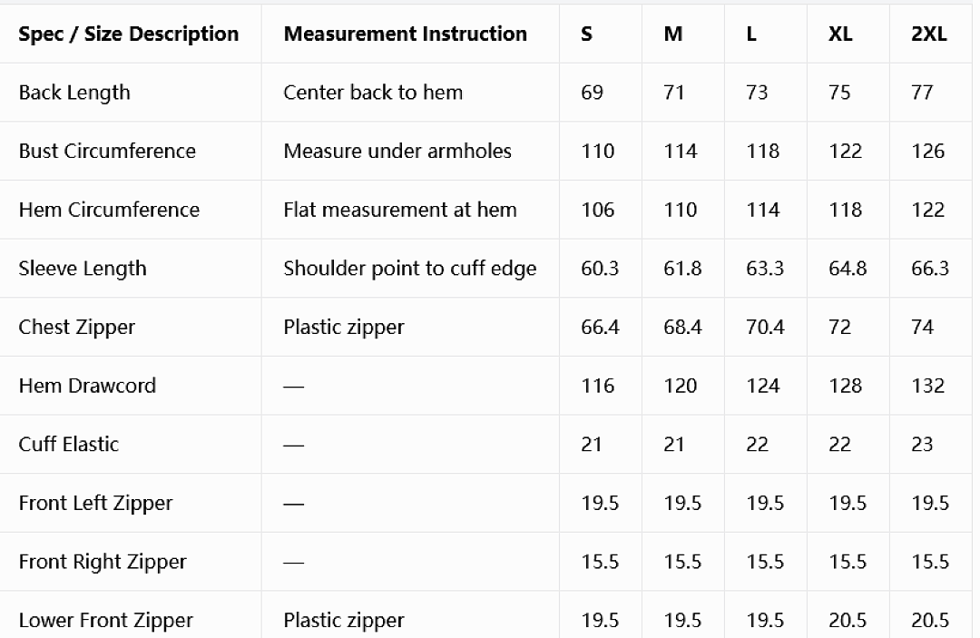Click the Chest Zipper L value 70.4
The height and width of the screenshot is (638, 980).
(764, 328)
